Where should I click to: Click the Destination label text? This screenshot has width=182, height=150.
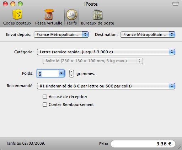106,34
